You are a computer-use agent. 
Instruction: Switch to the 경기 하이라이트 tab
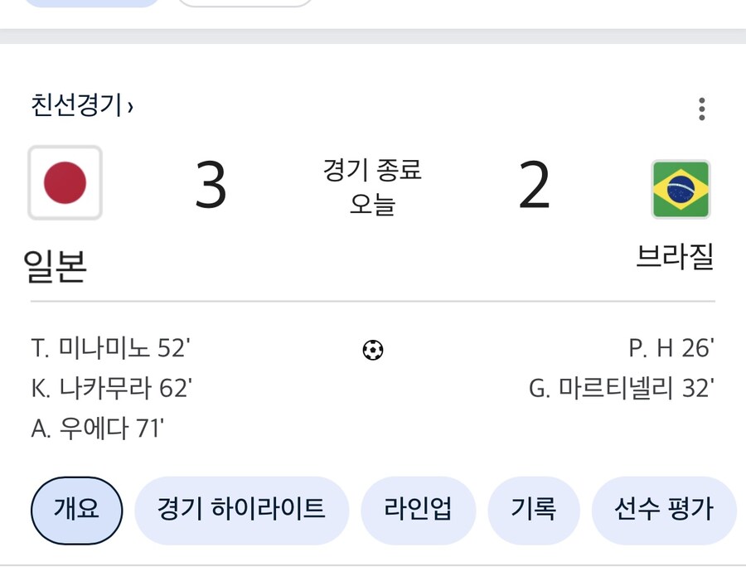coord(241,510)
